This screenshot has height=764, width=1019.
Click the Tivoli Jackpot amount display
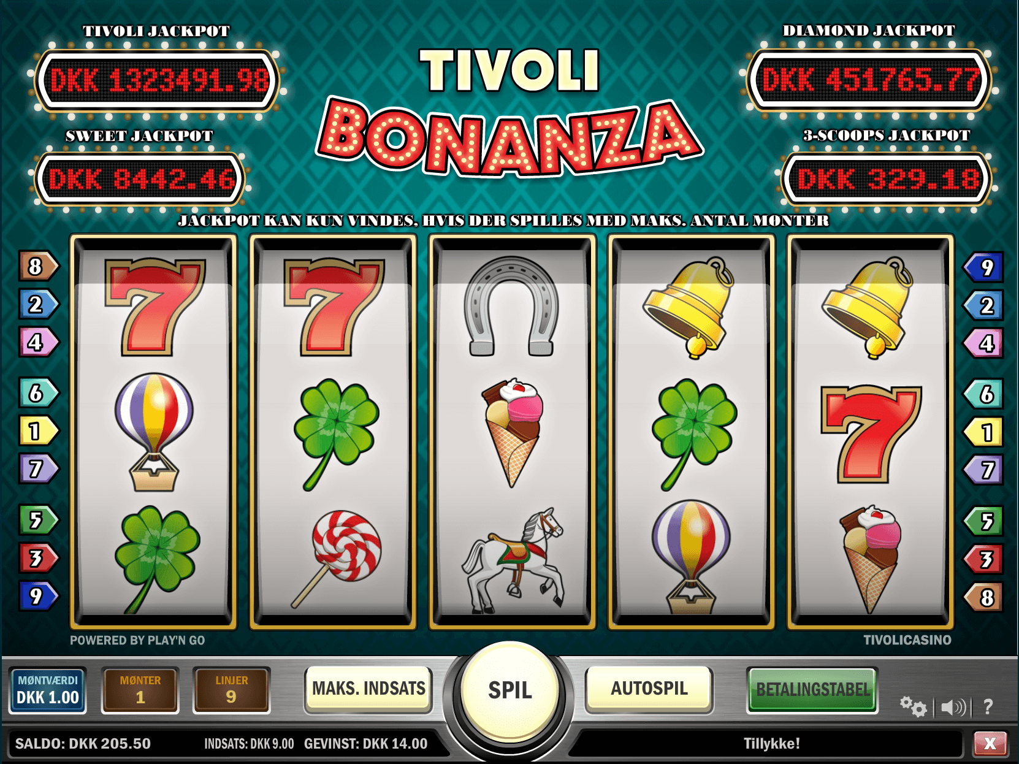[158, 80]
